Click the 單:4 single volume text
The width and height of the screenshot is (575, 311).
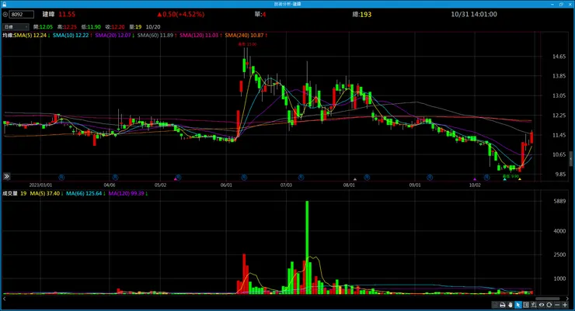(260, 14)
